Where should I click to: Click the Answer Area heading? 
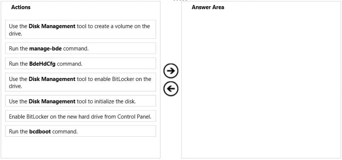(208, 7)
